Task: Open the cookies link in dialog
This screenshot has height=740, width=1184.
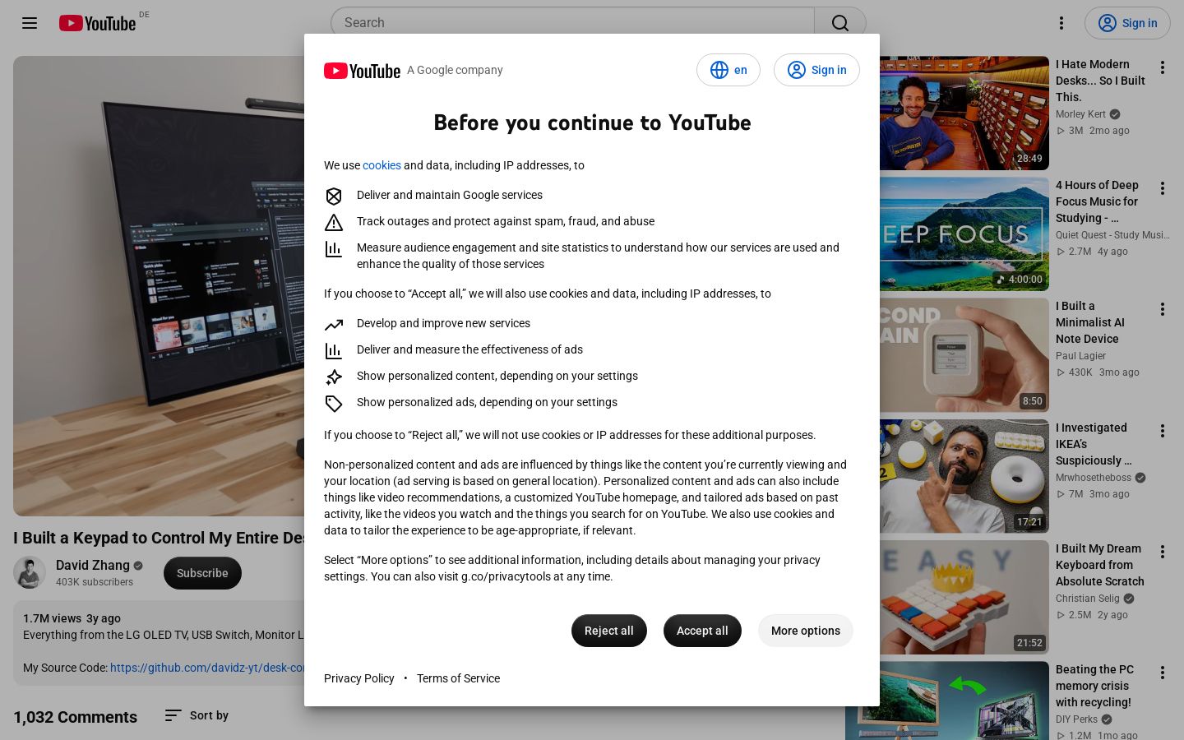Action: [x=382, y=165]
